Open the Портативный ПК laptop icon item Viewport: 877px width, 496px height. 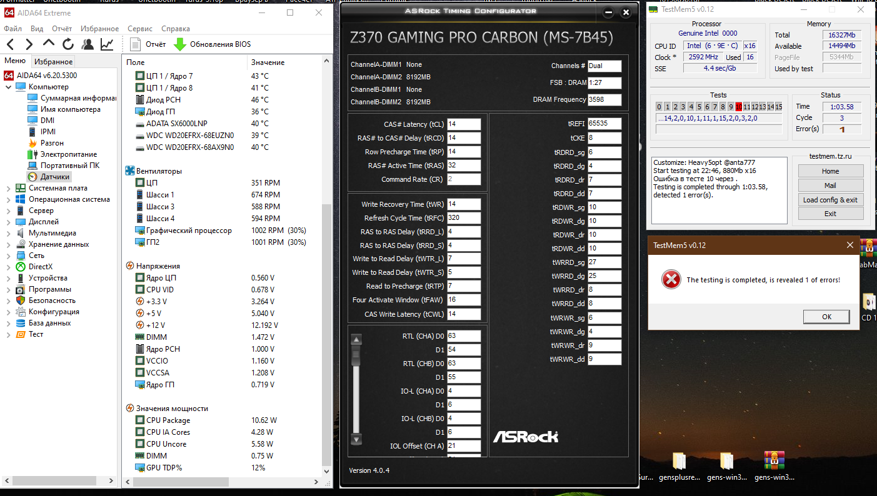pyautogui.click(x=33, y=166)
